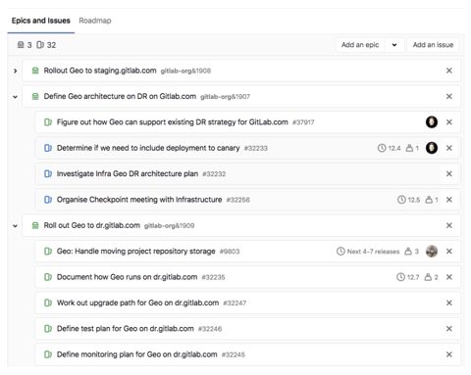
Task: Remove the Determine canary deployment issue #32233
Action: point(449,148)
